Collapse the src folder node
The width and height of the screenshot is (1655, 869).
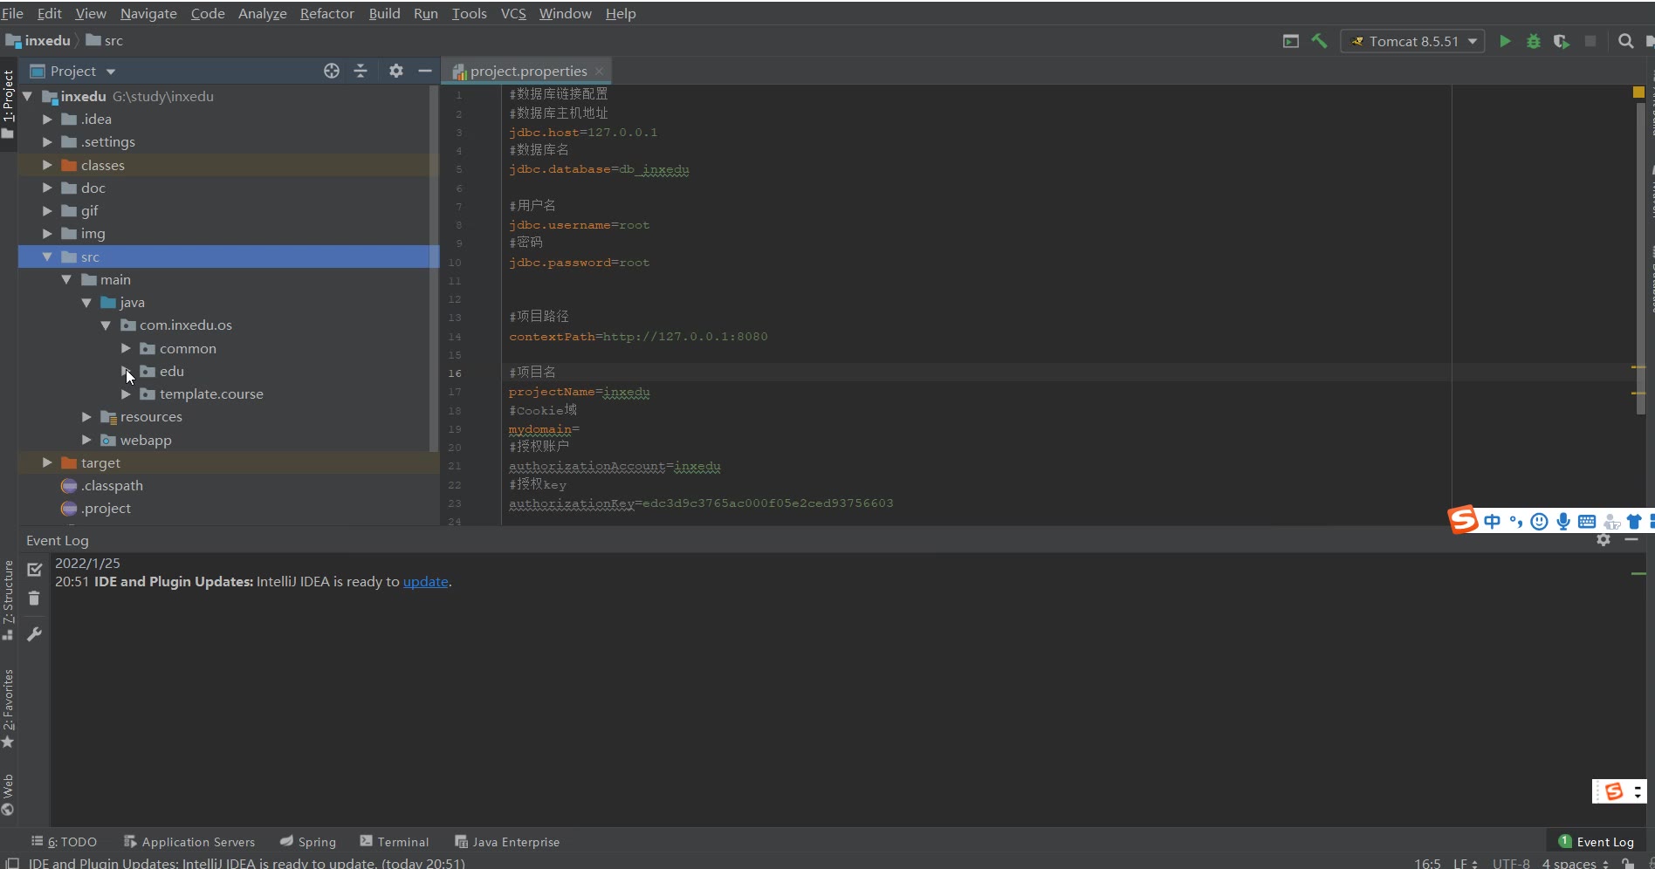pyautogui.click(x=47, y=257)
